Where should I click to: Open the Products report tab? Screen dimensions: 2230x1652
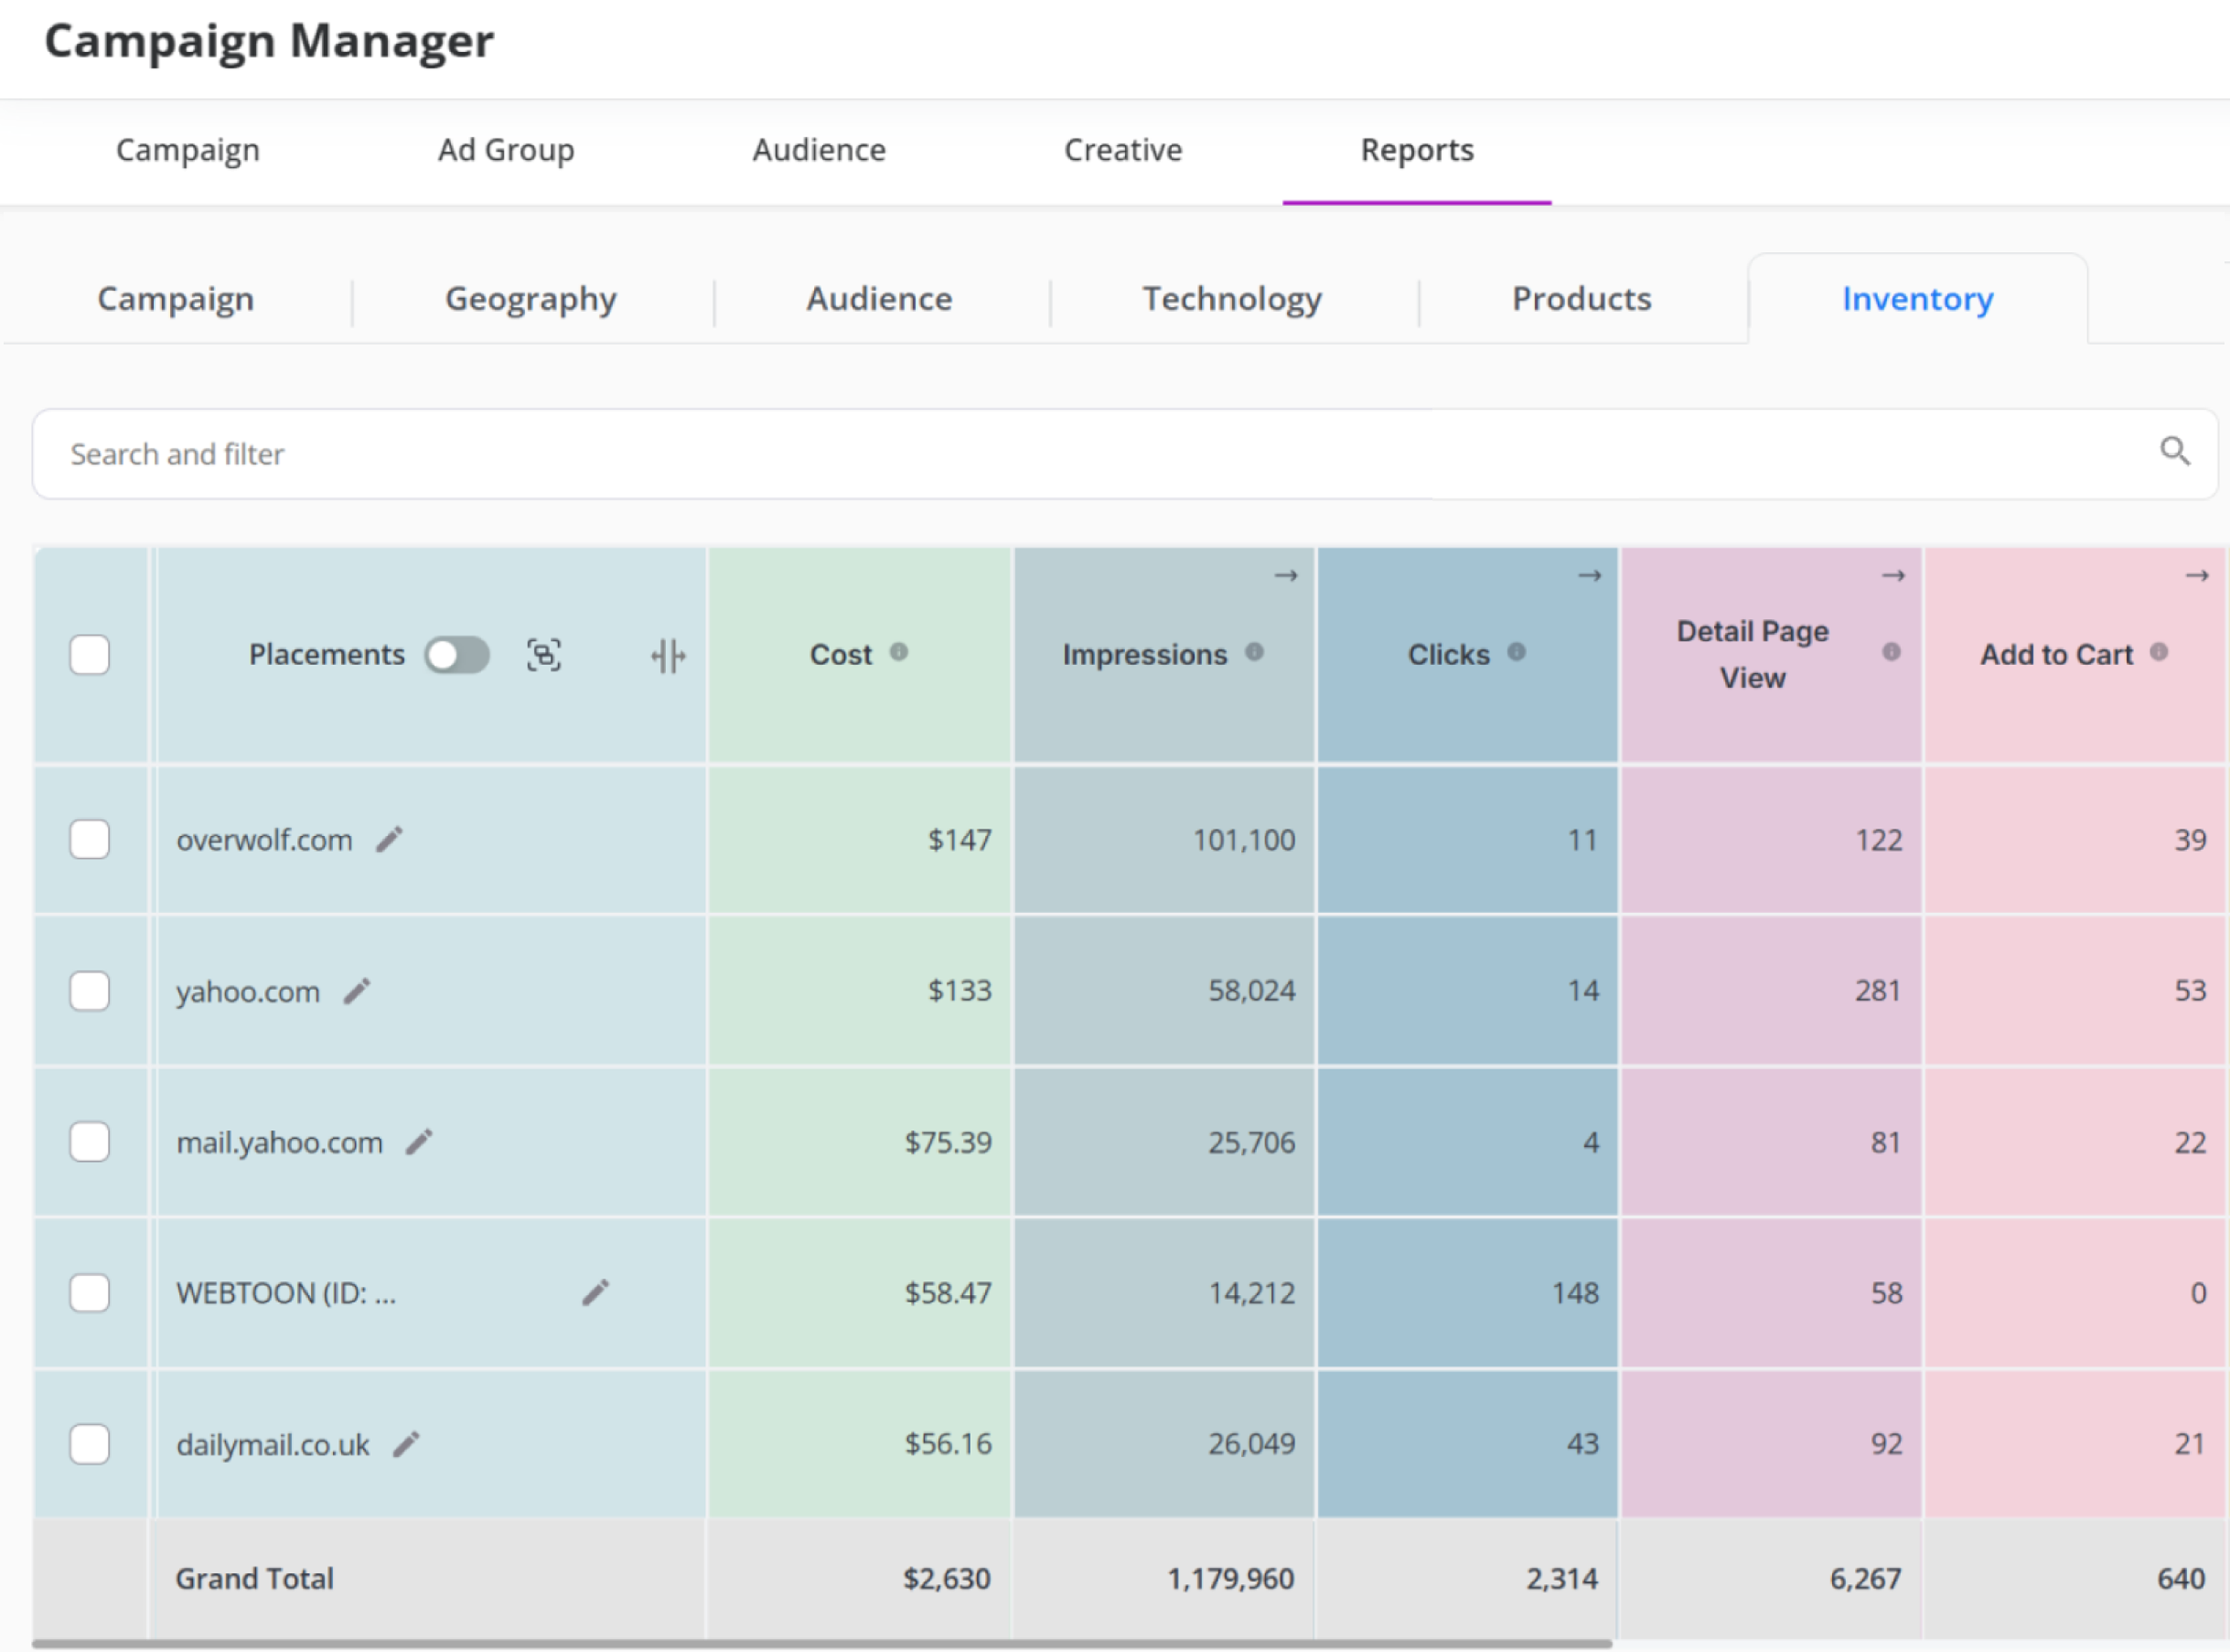[x=1581, y=299]
